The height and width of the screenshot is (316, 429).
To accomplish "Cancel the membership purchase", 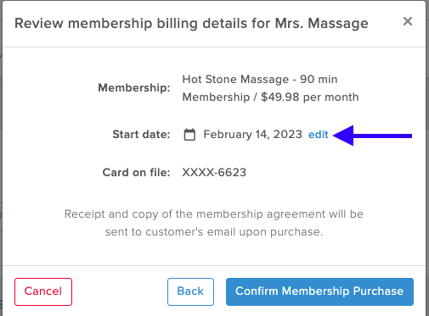I will pos(43,291).
